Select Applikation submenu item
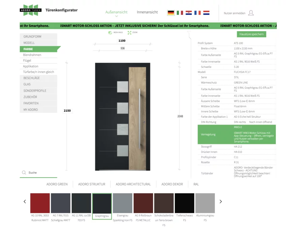The width and height of the screenshot is (288, 237). point(38,66)
